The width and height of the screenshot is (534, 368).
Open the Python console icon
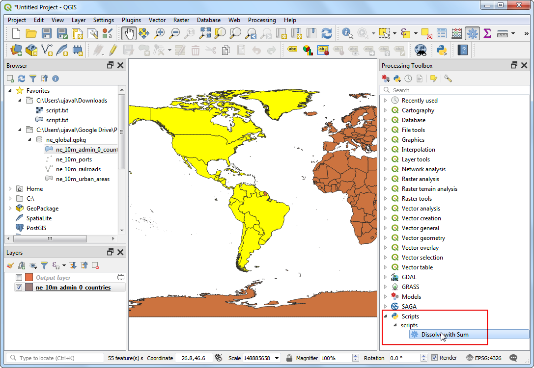[441, 50]
